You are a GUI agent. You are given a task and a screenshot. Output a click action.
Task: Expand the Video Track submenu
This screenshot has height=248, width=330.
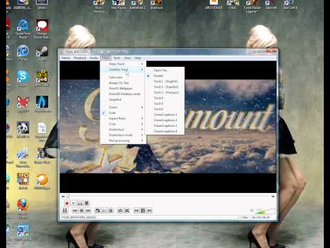click(123, 64)
